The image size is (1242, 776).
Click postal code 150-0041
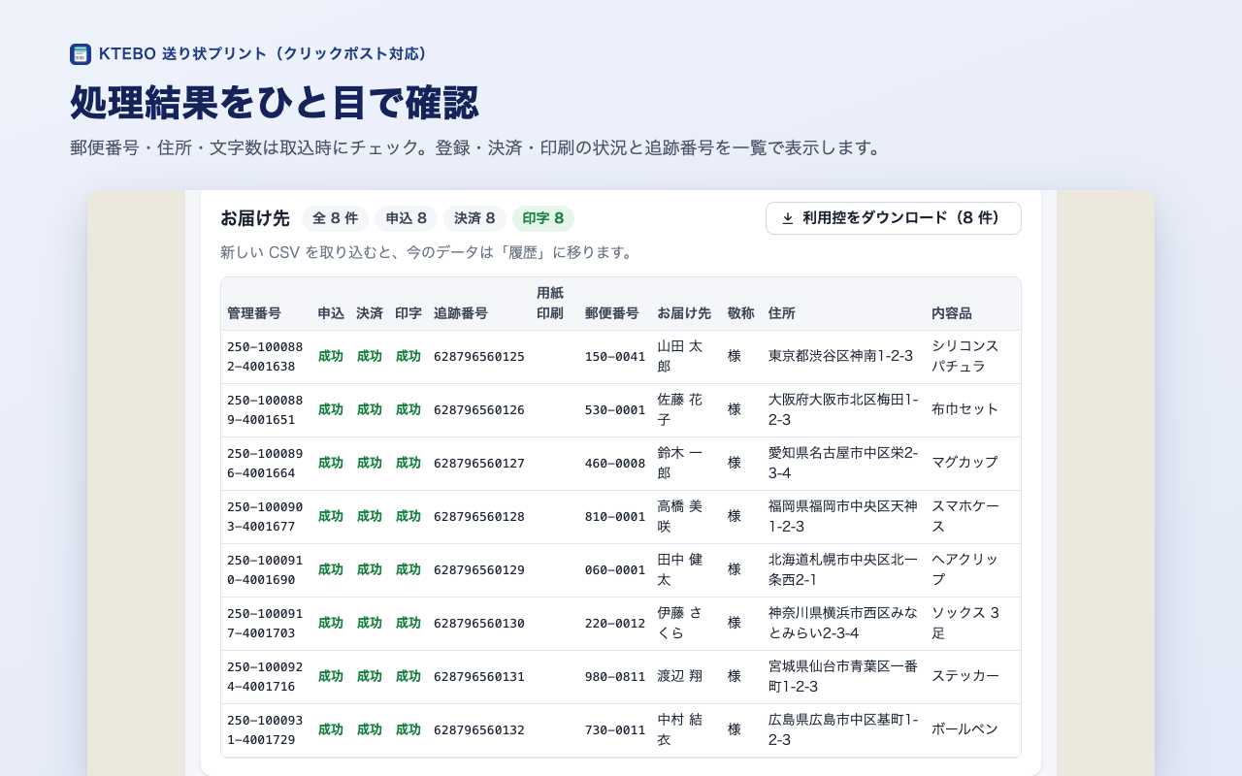pyautogui.click(x=615, y=356)
